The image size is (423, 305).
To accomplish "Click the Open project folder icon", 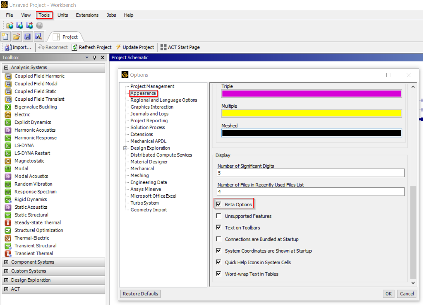I will tap(16, 36).
